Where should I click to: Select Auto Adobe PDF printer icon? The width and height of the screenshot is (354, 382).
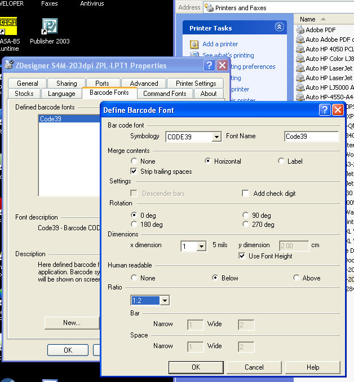pyautogui.click(x=300, y=39)
